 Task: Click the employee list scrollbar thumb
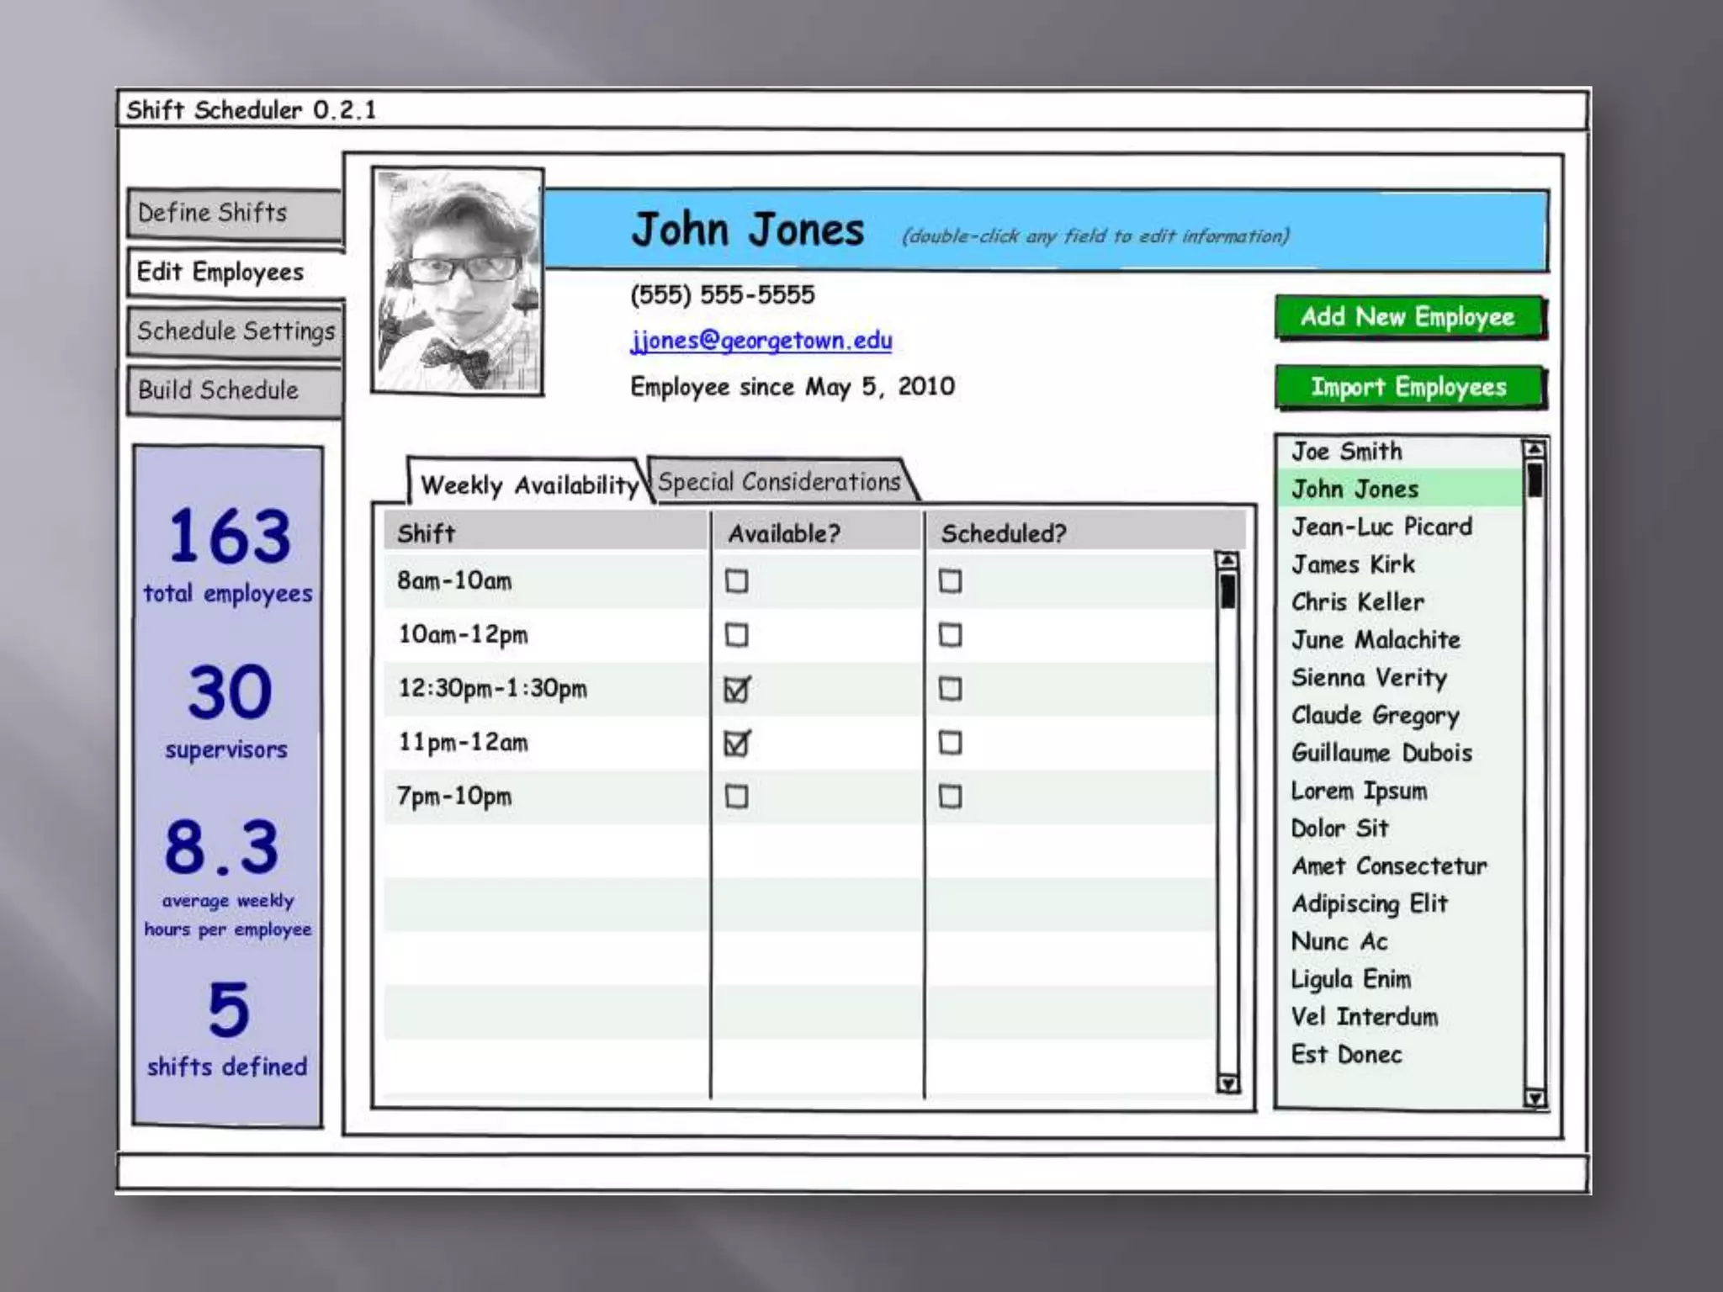(x=1535, y=479)
